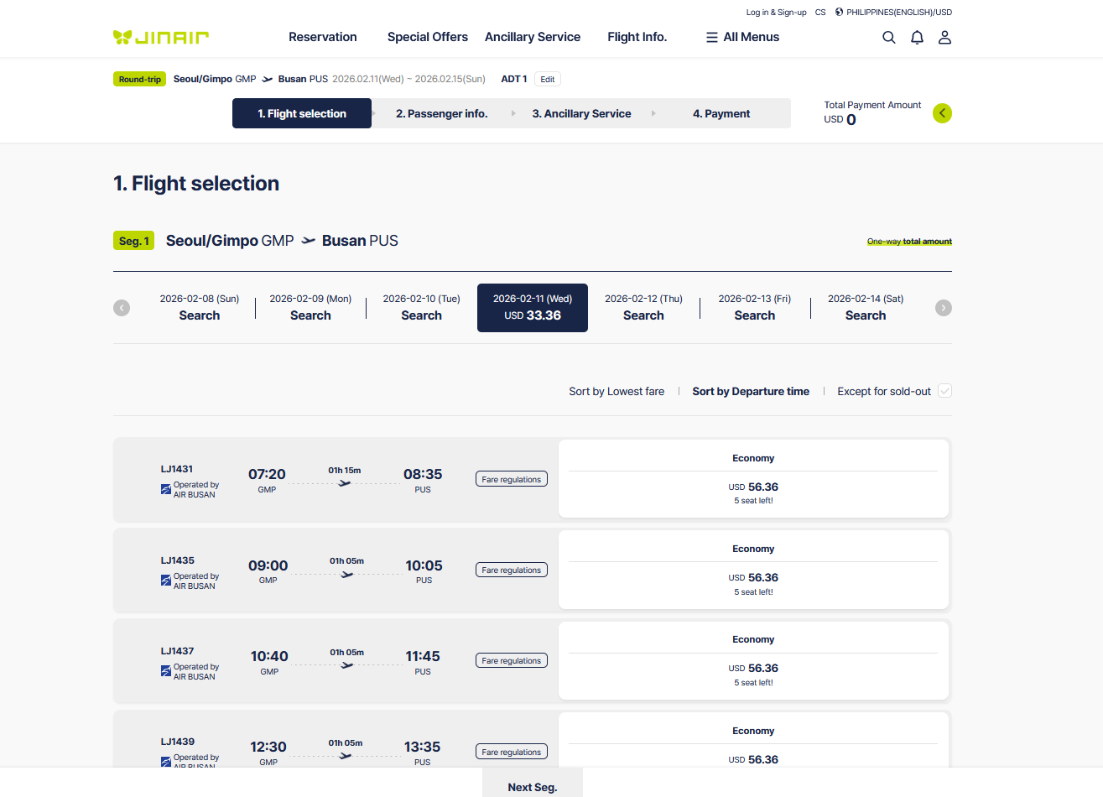
Task: Open Fare regulations for flight LJ1431
Action: pyautogui.click(x=511, y=480)
